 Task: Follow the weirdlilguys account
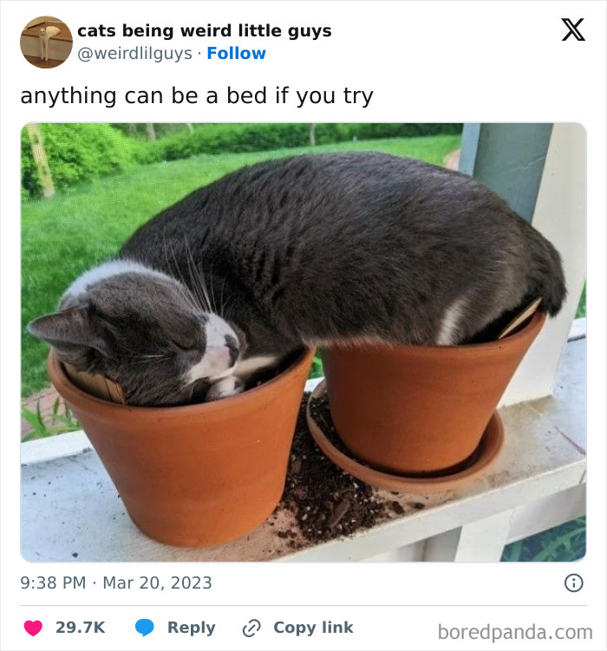point(236,54)
